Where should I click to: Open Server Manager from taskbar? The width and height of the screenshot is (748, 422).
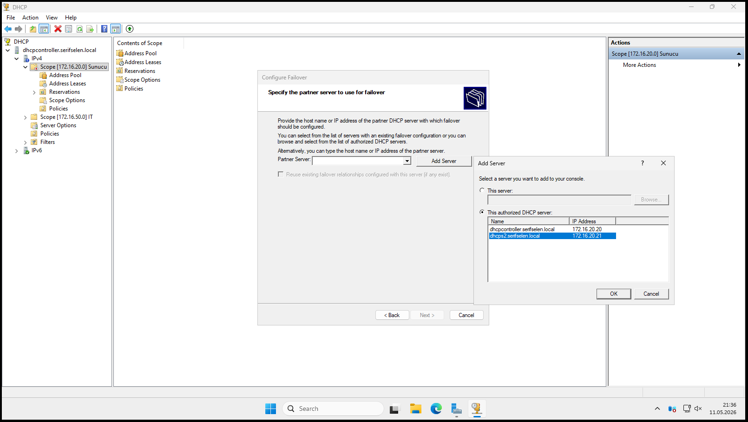pyautogui.click(x=457, y=409)
